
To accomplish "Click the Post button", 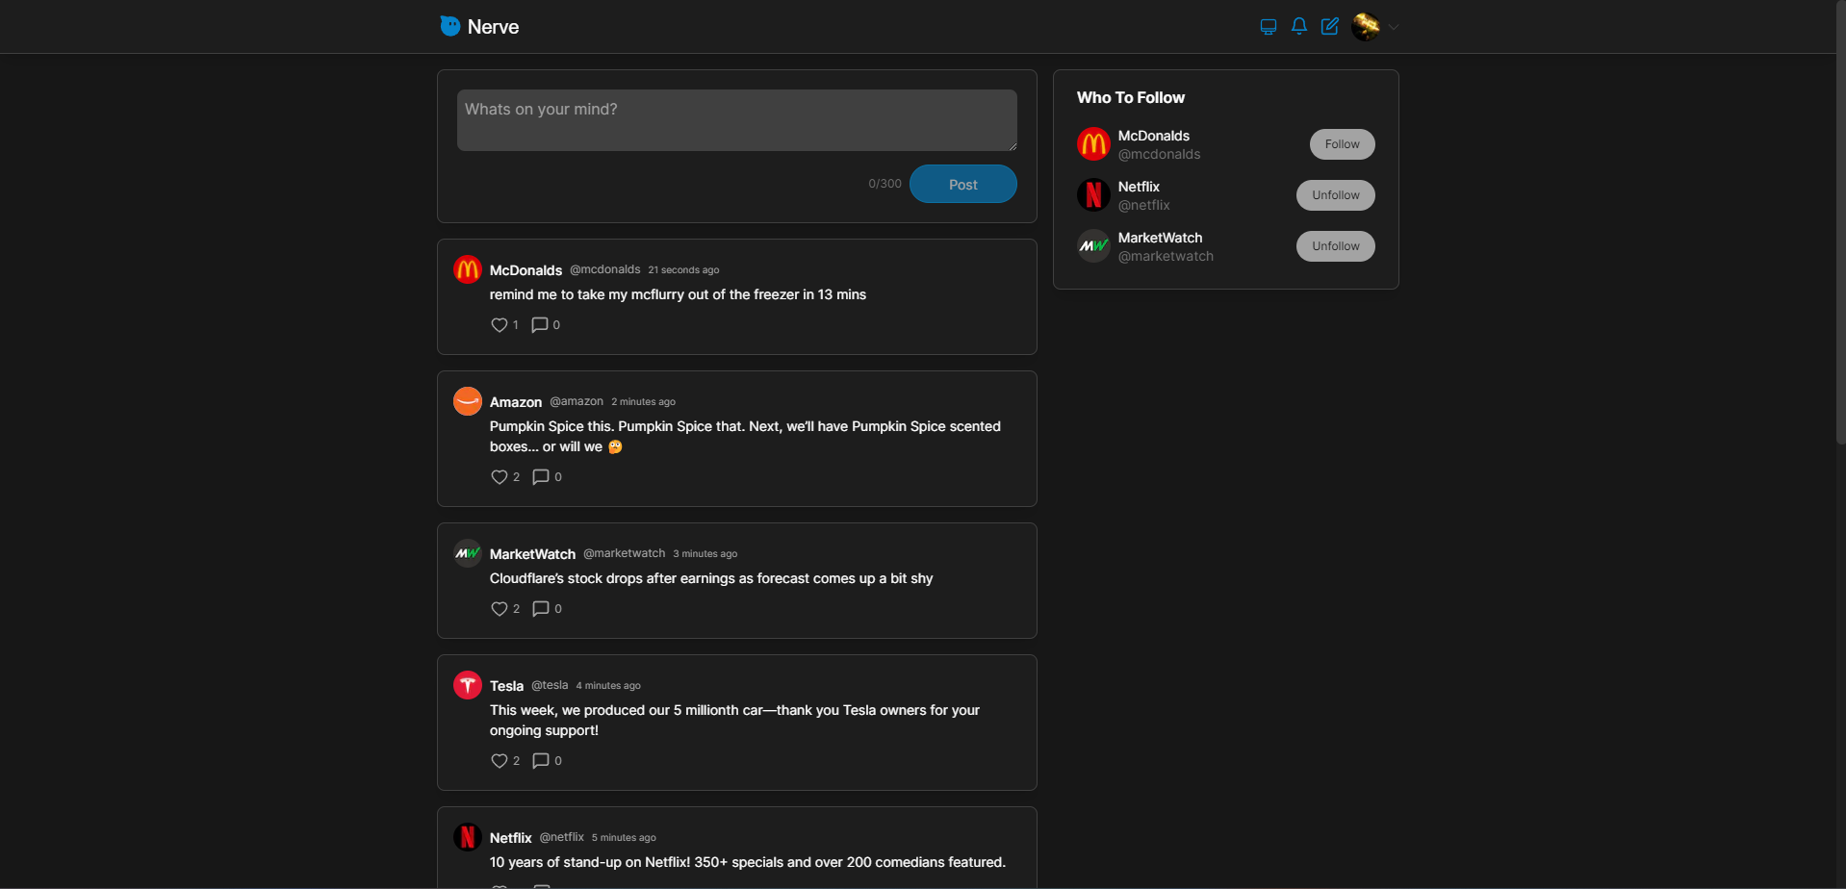I will click(x=963, y=184).
